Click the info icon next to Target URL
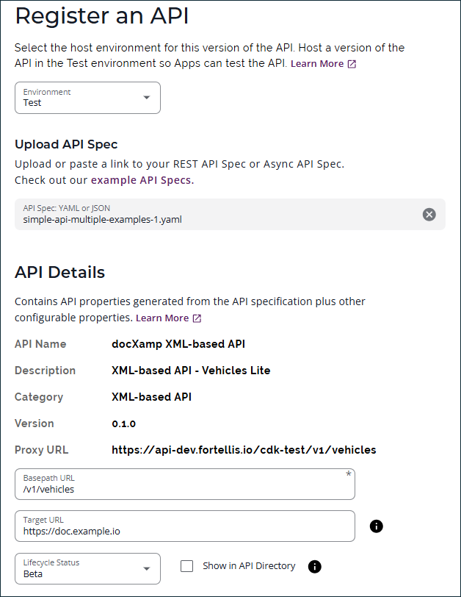461x597 pixels. (x=376, y=526)
